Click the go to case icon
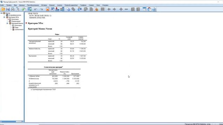The height and width of the screenshot is (125, 223). click(52, 9)
